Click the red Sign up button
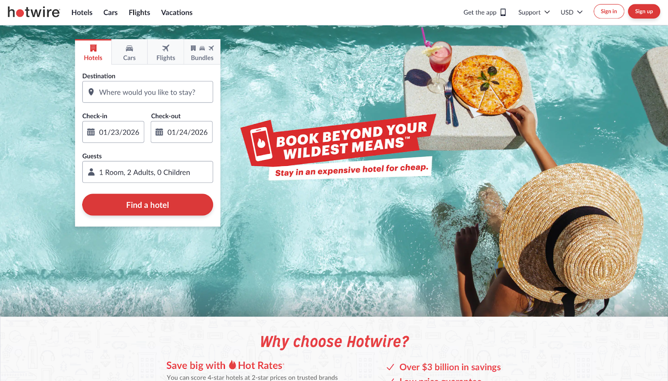Screen dimensions: 668x381 tap(644, 11)
